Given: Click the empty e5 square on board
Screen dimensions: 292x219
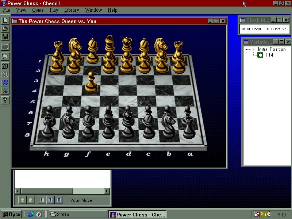Looking at the screenshot, I should (109, 101).
